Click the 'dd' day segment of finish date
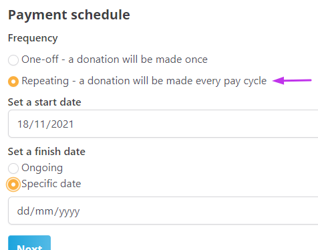 click(x=23, y=211)
